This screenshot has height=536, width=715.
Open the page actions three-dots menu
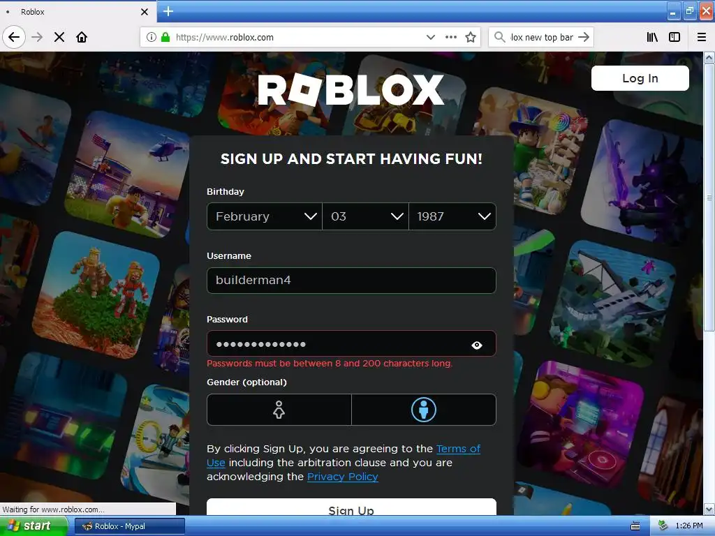pyautogui.click(x=451, y=37)
